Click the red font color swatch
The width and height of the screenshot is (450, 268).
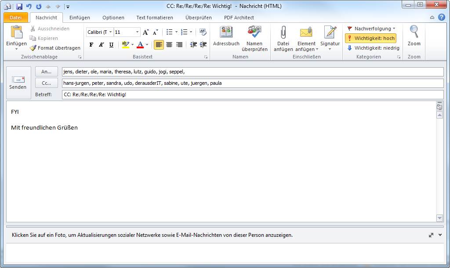point(140,45)
